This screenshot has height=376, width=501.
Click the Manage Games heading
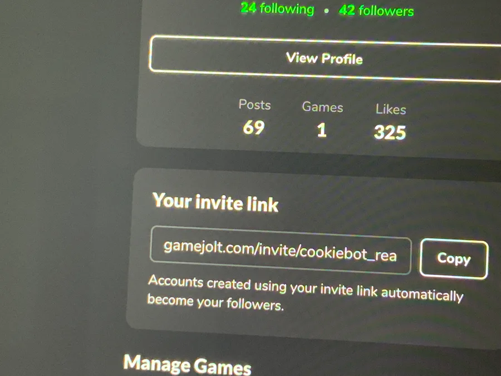[x=187, y=365]
